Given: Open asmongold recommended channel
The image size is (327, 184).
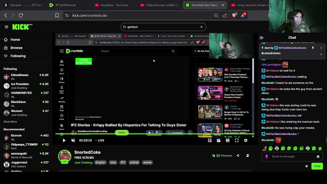Looking at the screenshot, I should point(26,155).
